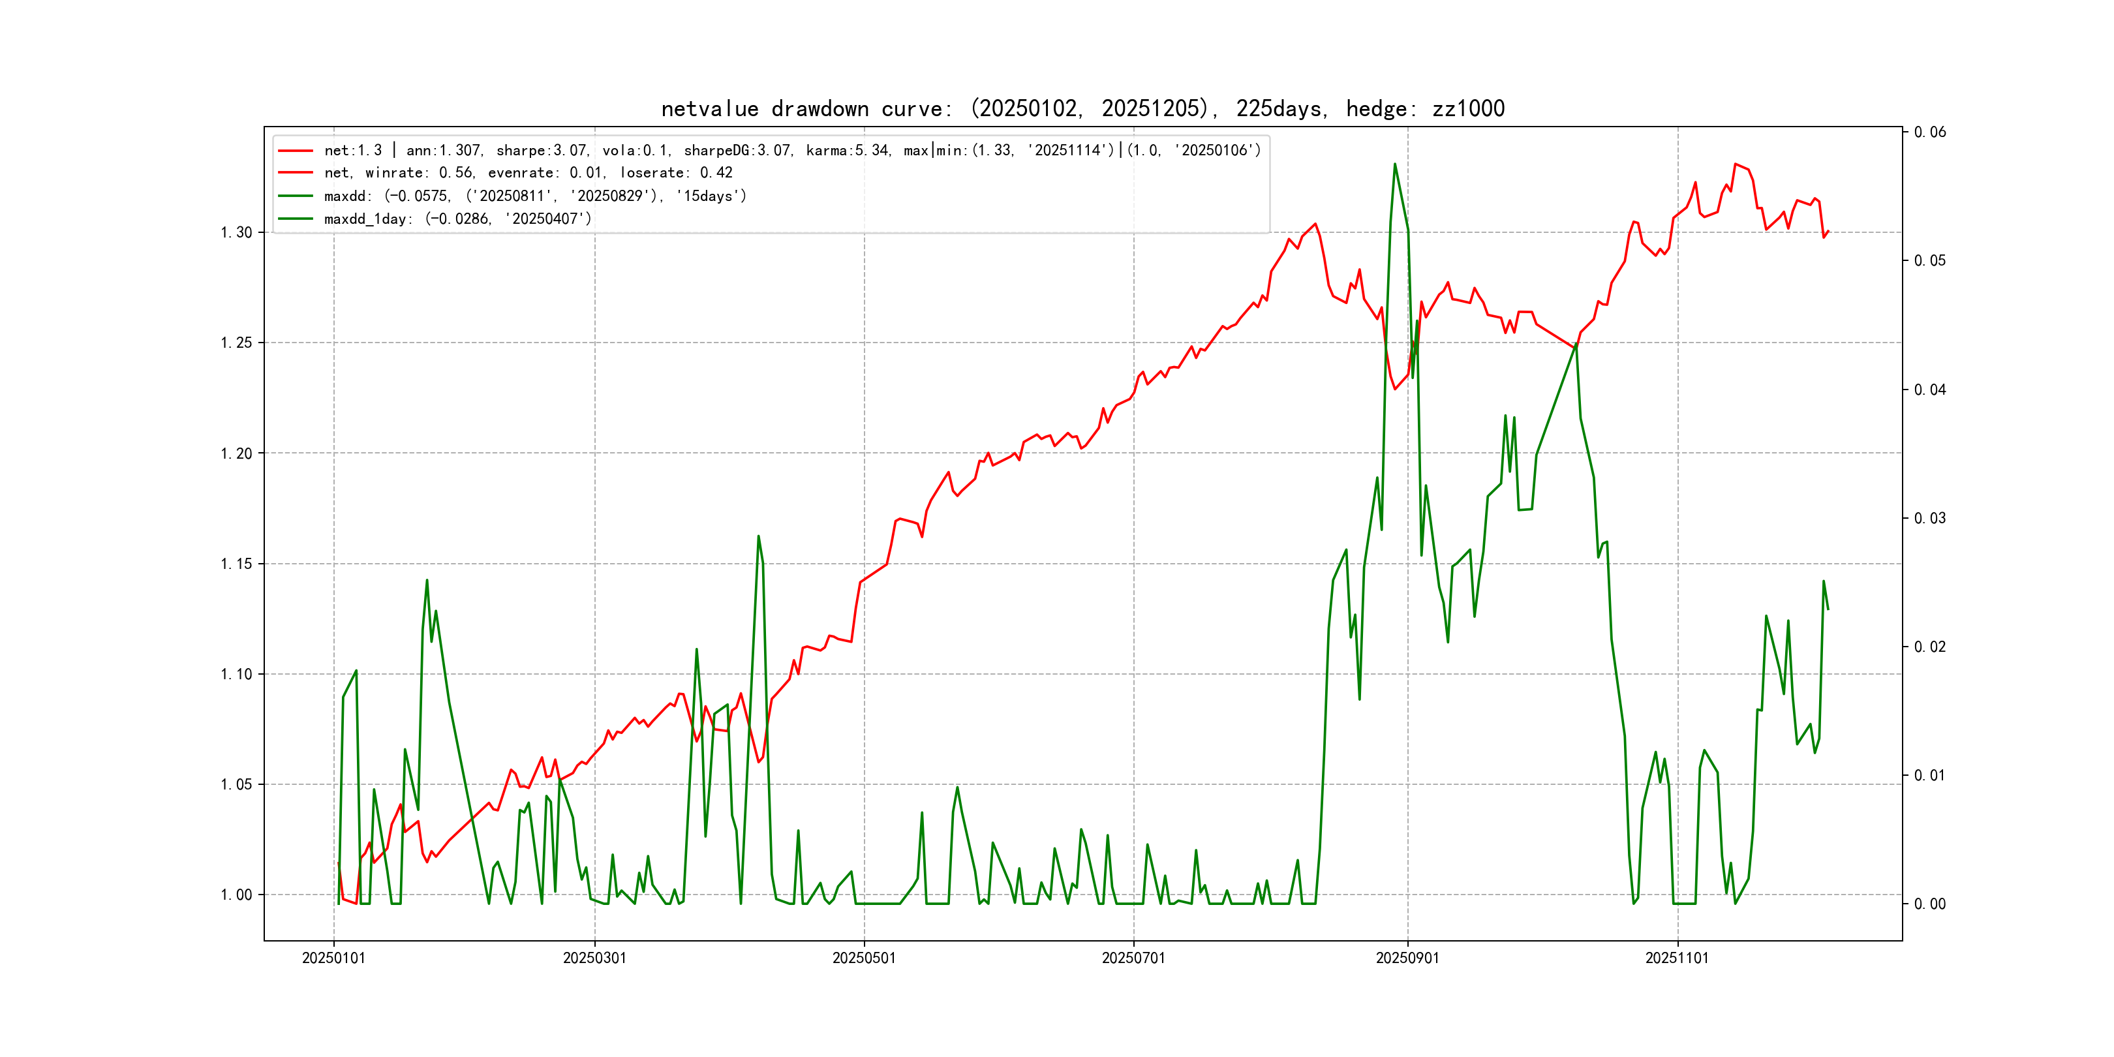This screenshot has width=2114, height=1057.
Task: Click the 20250101 x-axis tick label
Action: pos(333,958)
